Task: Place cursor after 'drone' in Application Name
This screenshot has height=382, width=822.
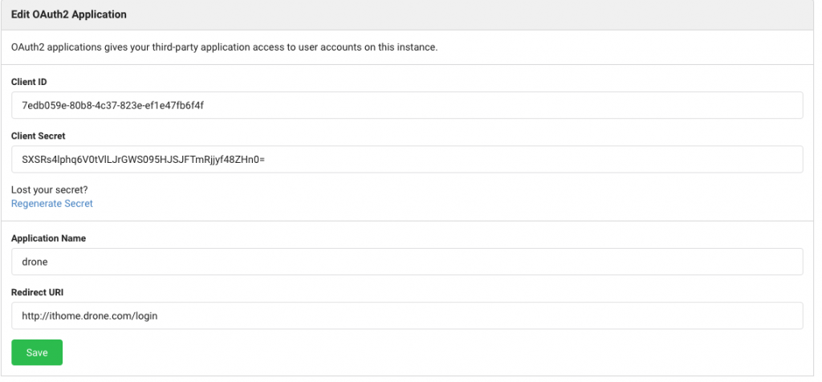Action: click(47, 262)
